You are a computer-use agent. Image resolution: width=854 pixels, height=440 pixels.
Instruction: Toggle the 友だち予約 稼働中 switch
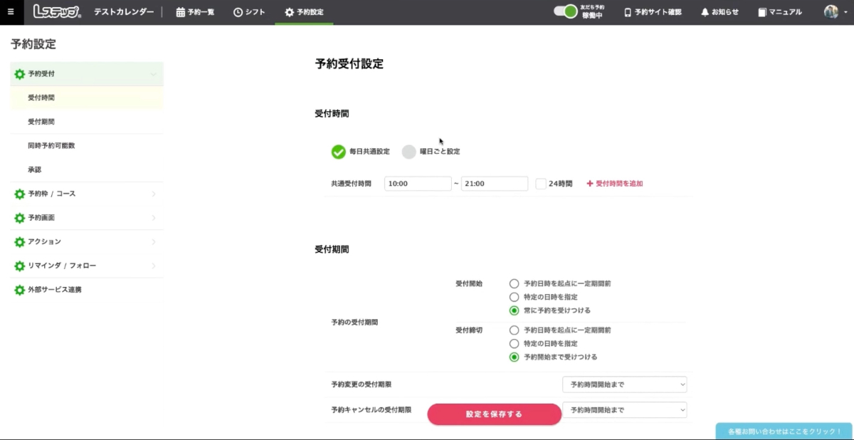click(566, 11)
